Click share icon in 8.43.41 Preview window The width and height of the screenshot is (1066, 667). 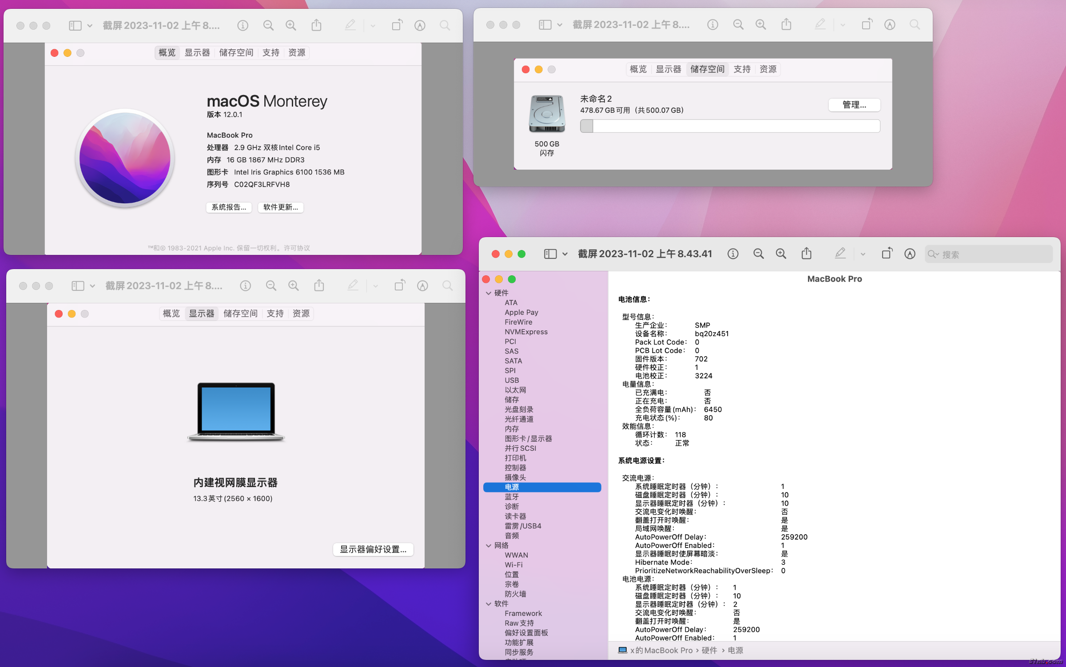pos(807,253)
